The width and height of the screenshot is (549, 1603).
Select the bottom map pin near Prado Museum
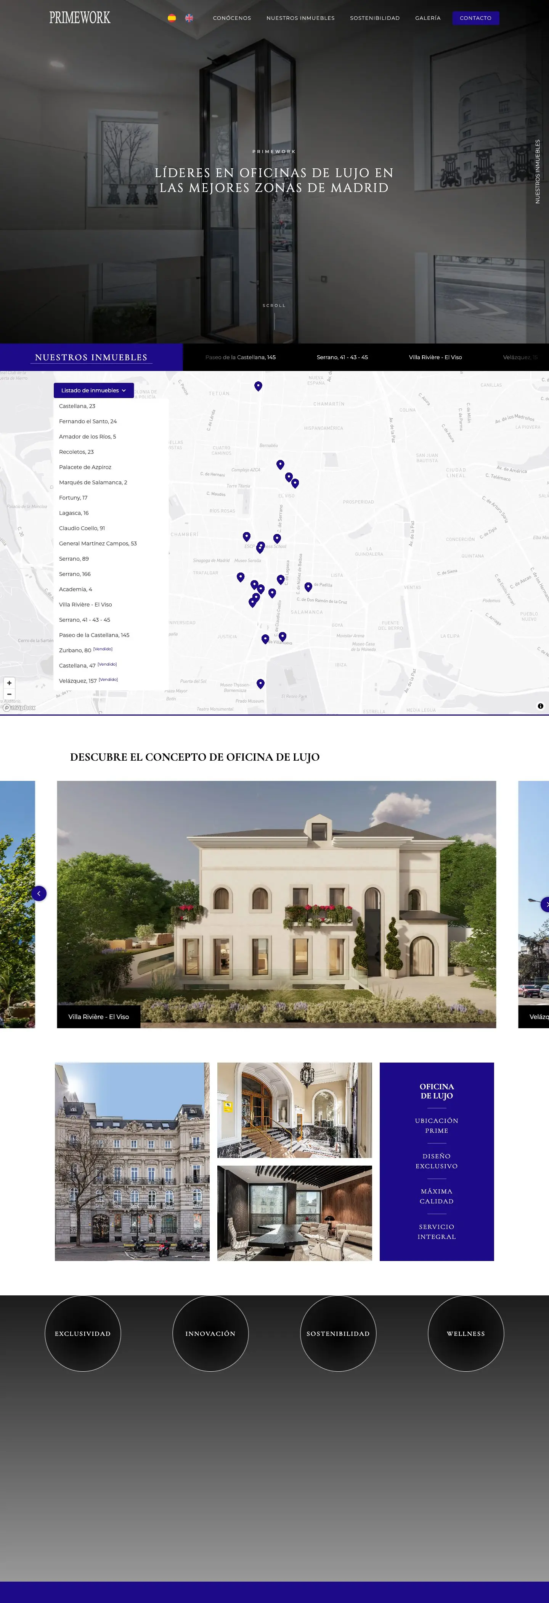[260, 683]
